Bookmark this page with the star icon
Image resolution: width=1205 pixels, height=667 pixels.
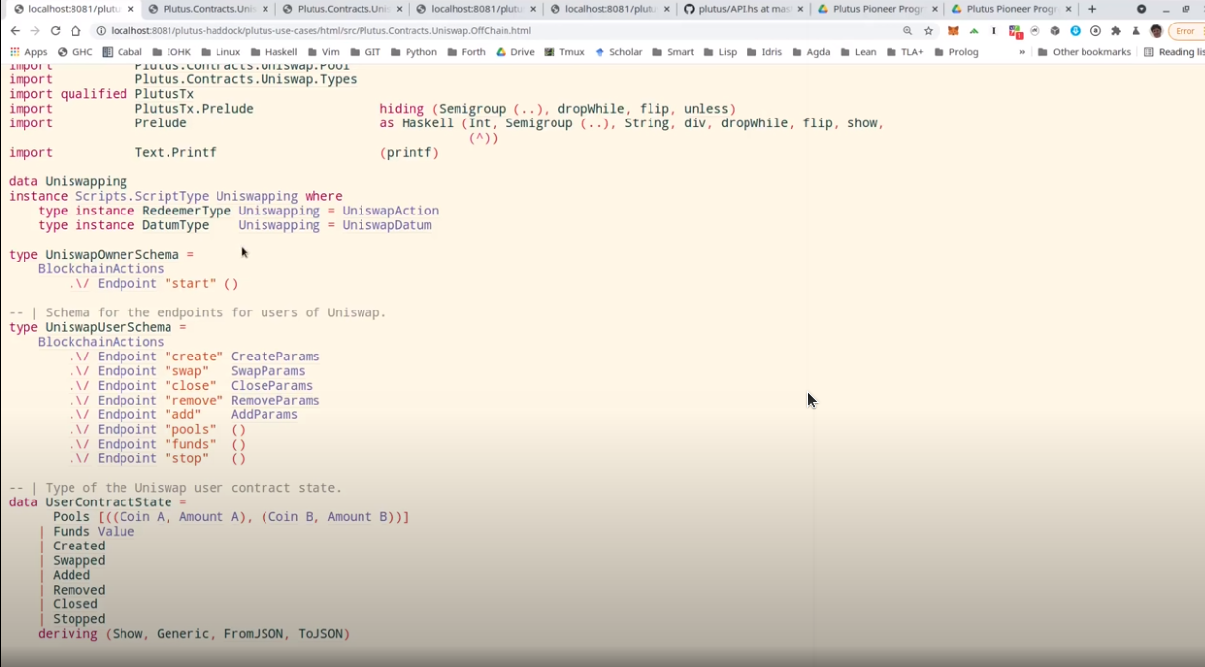pos(928,31)
